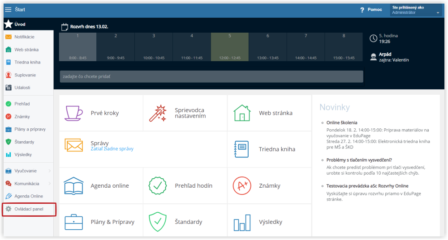
Task: Click the 19:26 time text
Action: click(384, 42)
